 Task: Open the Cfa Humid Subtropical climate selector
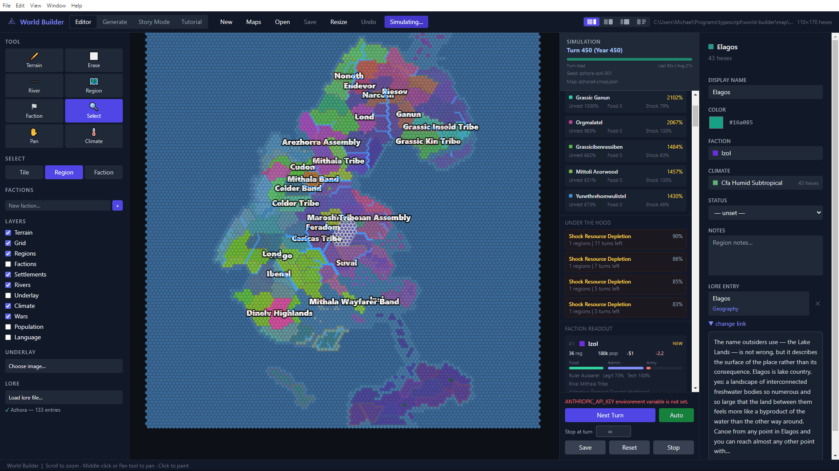coord(766,183)
